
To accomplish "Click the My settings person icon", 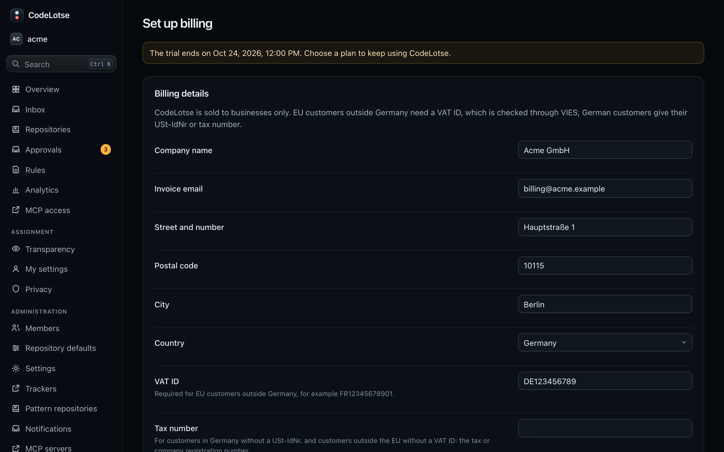I will tap(16, 269).
